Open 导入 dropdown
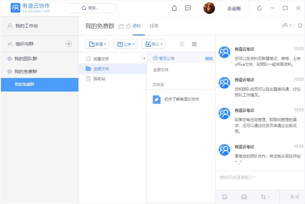 [x=153, y=44]
